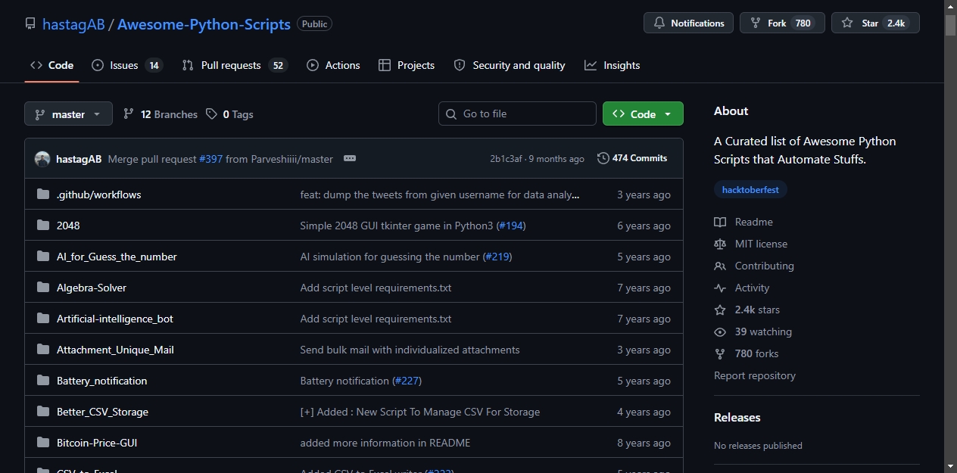Click the page vertical scrollbar thumb
The height and width of the screenshot is (473, 957).
click(x=950, y=24)
